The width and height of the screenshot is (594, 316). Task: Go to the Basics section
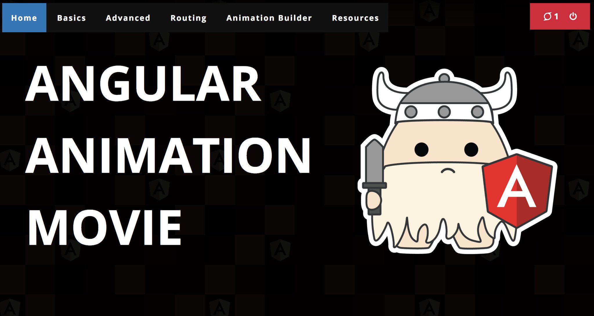(x=71, y=18)
